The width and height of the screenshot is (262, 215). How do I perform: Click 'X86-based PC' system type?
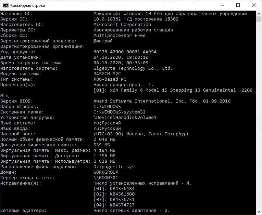[110, 79]
